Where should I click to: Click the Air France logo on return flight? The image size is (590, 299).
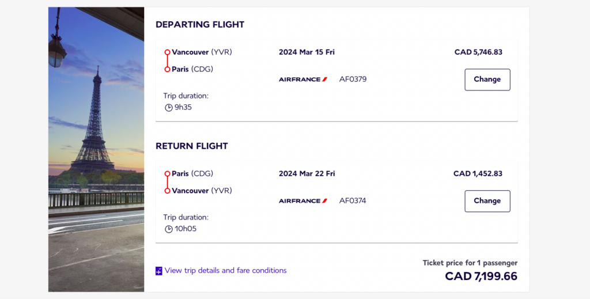pyautogui.click(x=303, y=201)
